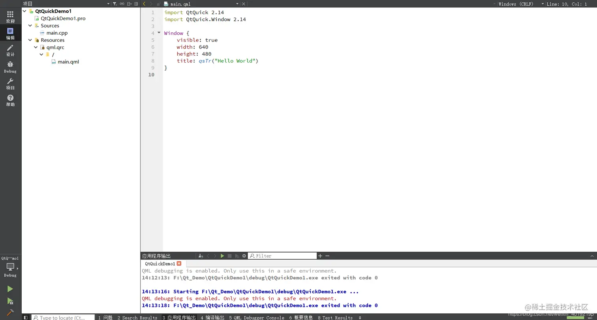Go back using the yellow left arrow
Image resolution: width=597 pixels, height=320 pixels.
tap(144, 4)
